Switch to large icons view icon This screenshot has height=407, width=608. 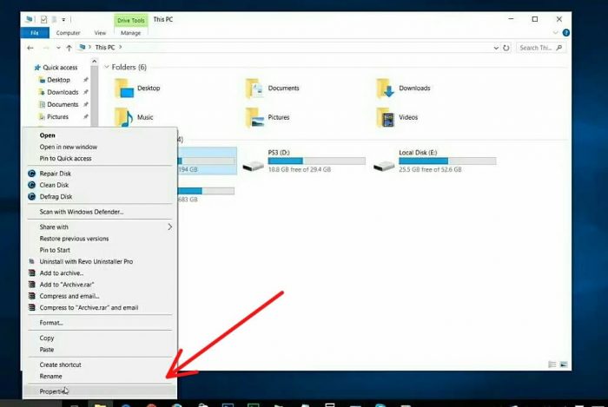click(564, 364)
